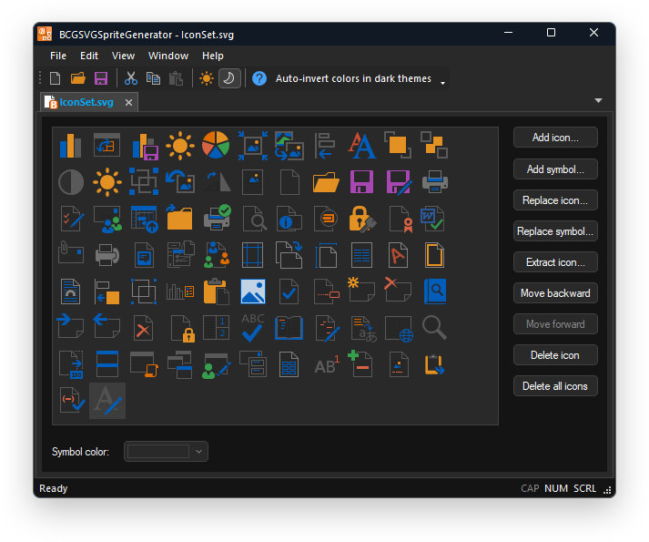Click the blue help question mark icon
The image size is (649, 542).
[x=259, y=78]
